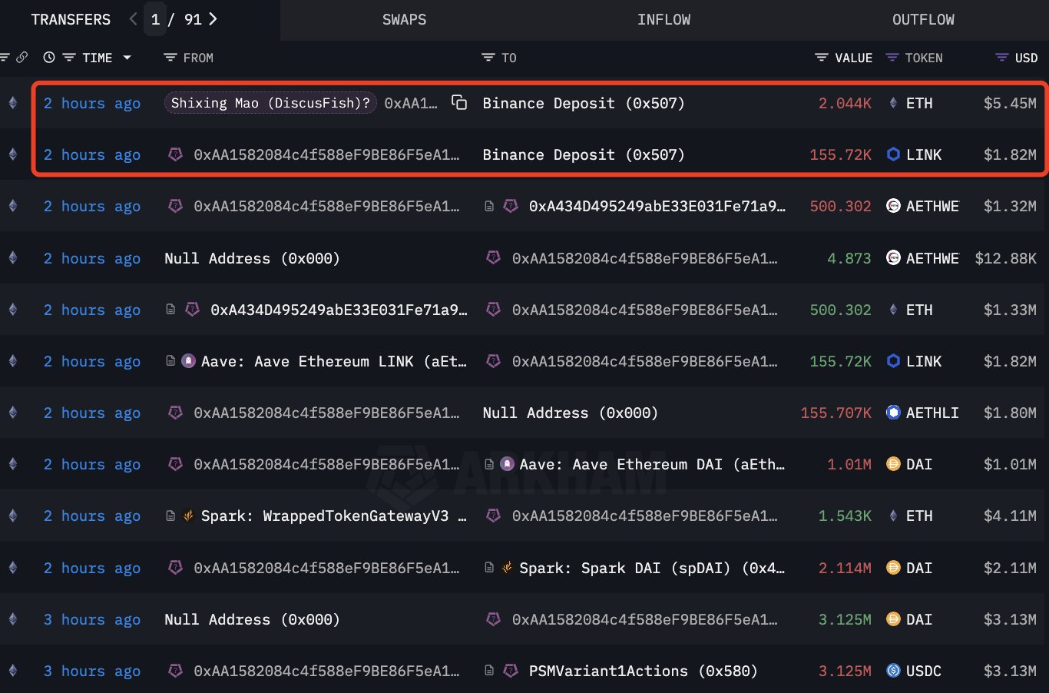The width and height of the screenshot is (1049, 693).
Task: Click the contract document icon before PSMVariant1Actions
Action: (x=489, y=671)
